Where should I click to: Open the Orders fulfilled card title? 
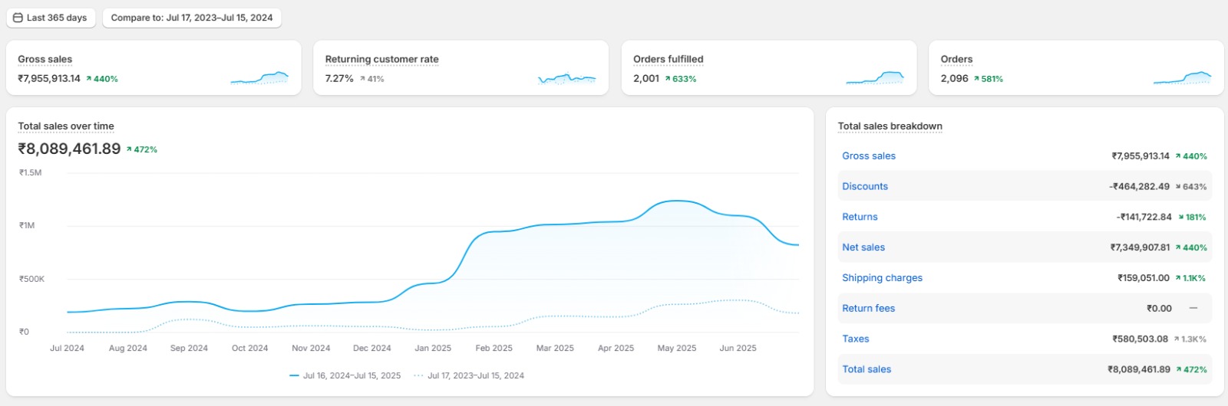[x=668, y=59]
